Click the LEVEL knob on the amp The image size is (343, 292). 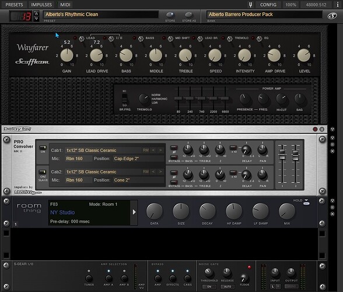(304, 55)
